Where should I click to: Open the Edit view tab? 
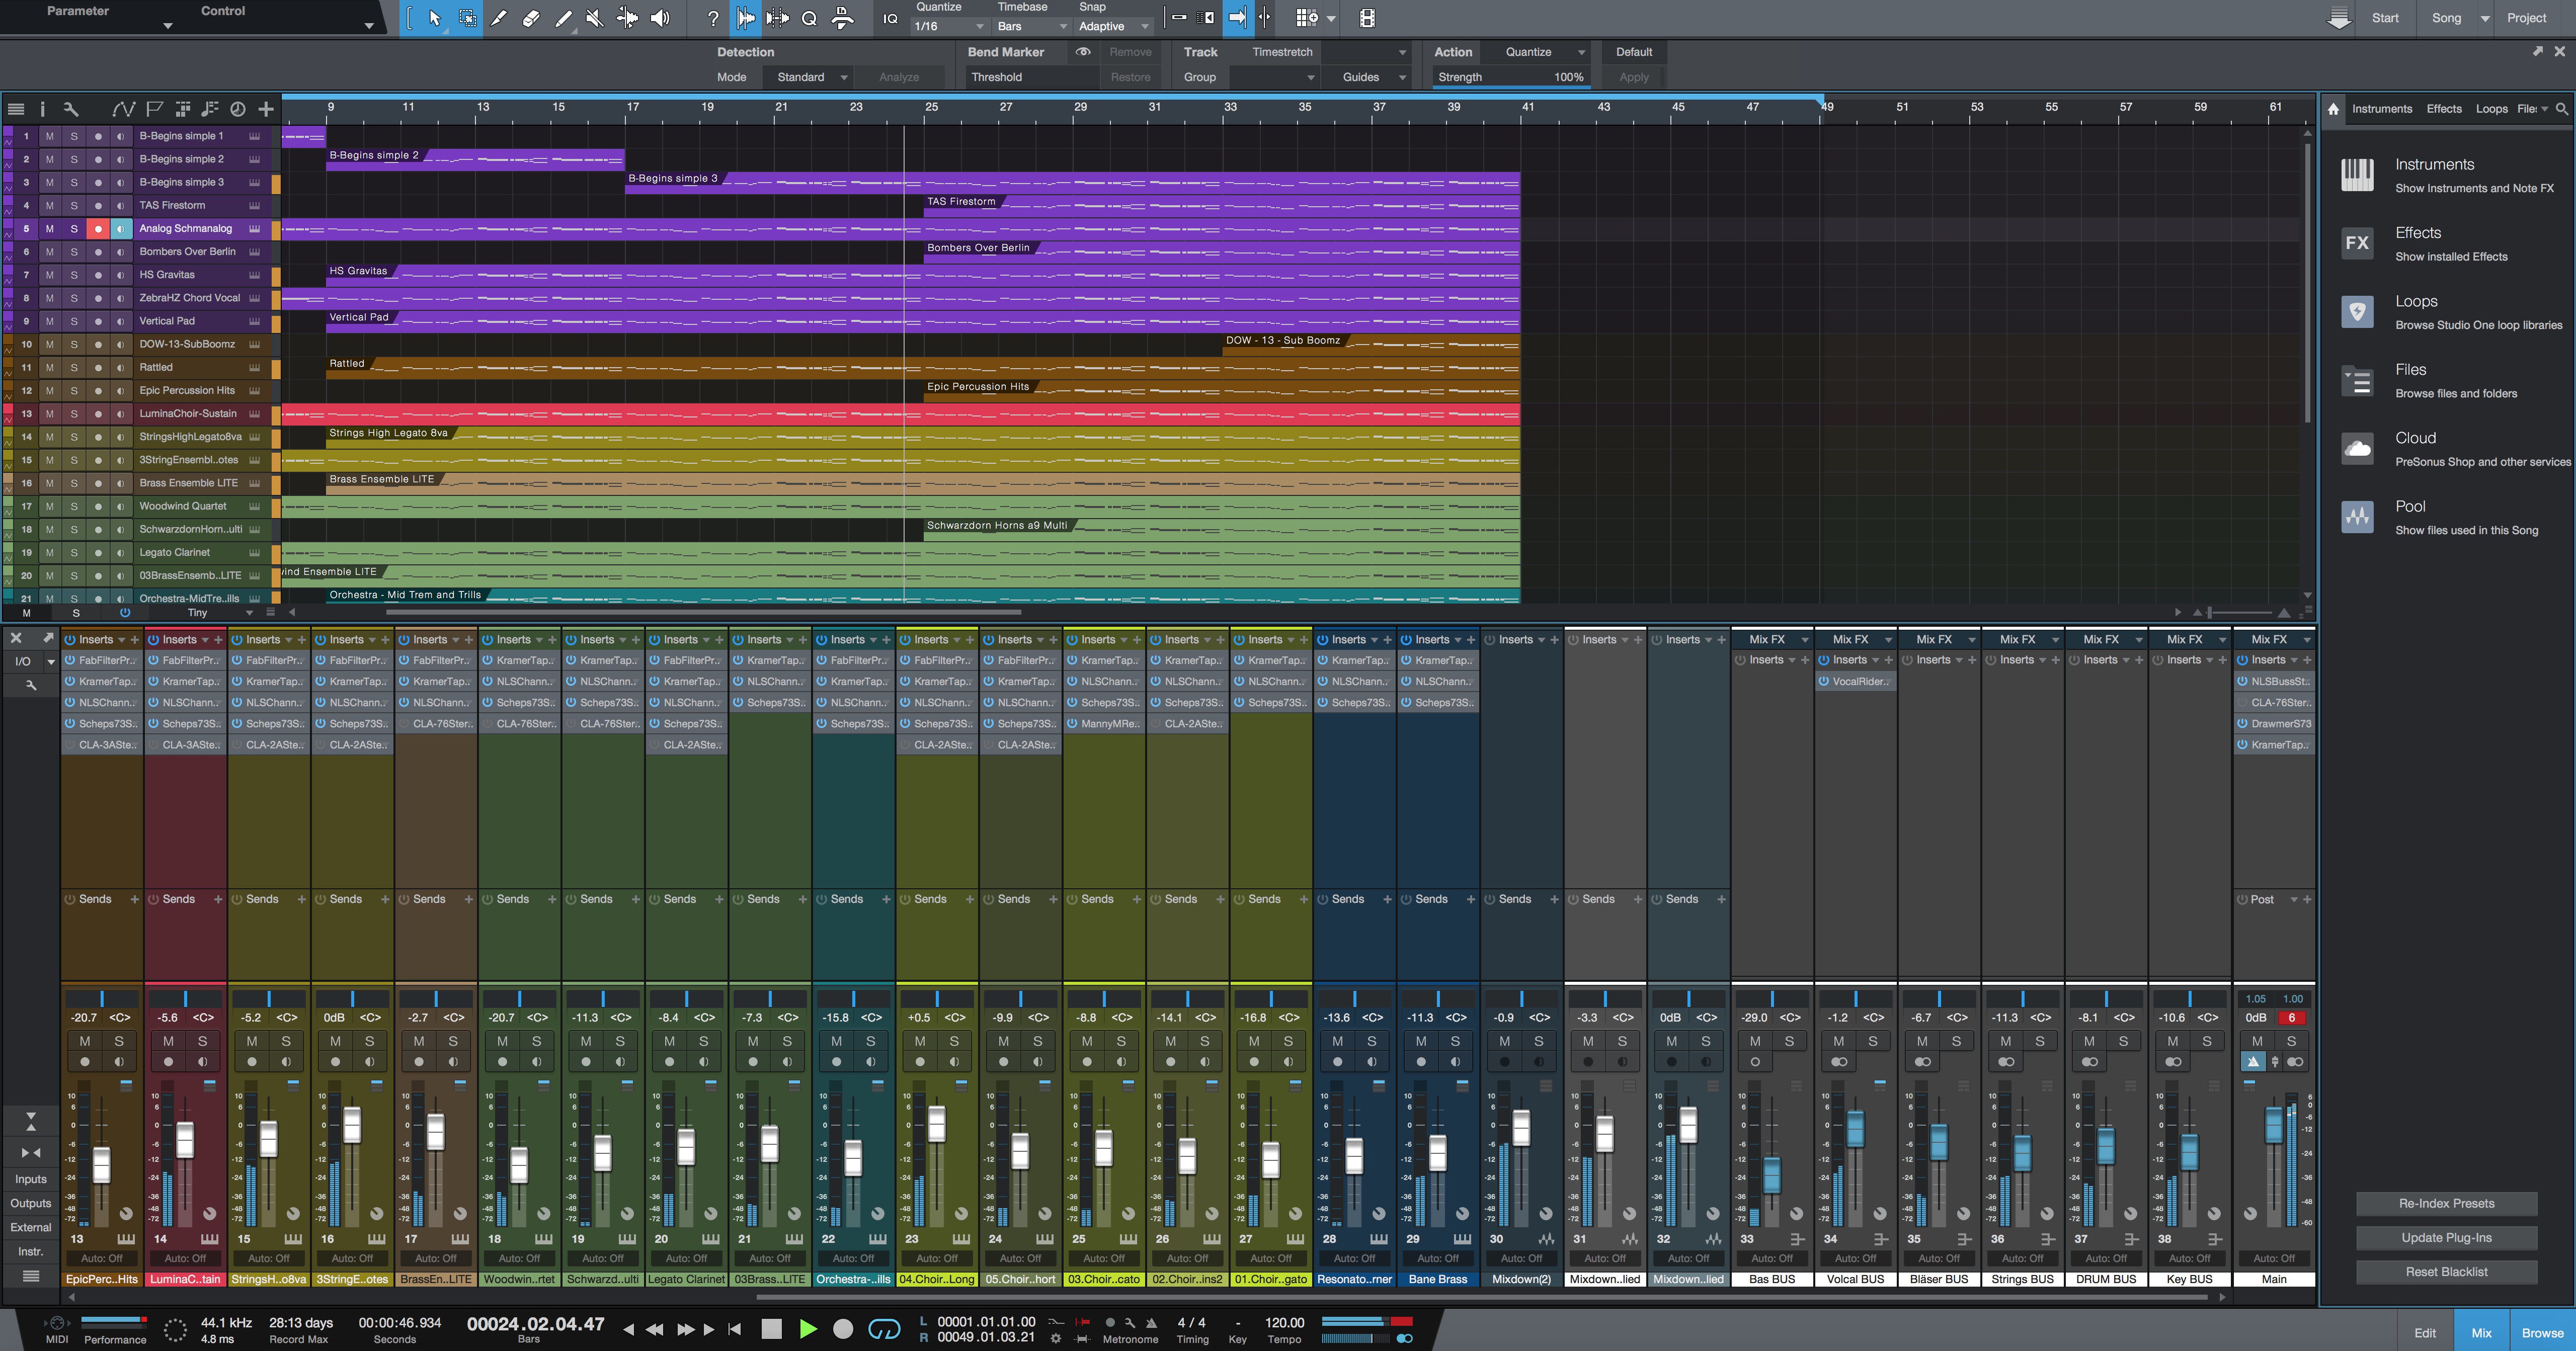[2425, 1333]
